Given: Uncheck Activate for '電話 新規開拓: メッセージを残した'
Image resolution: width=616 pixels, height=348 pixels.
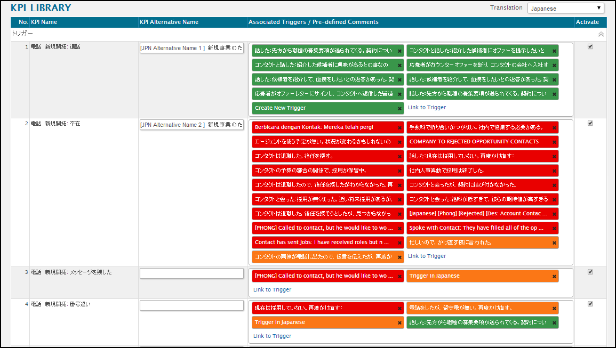Looking at the screenshot, I should pyautogui.click(x=590, y=272).
